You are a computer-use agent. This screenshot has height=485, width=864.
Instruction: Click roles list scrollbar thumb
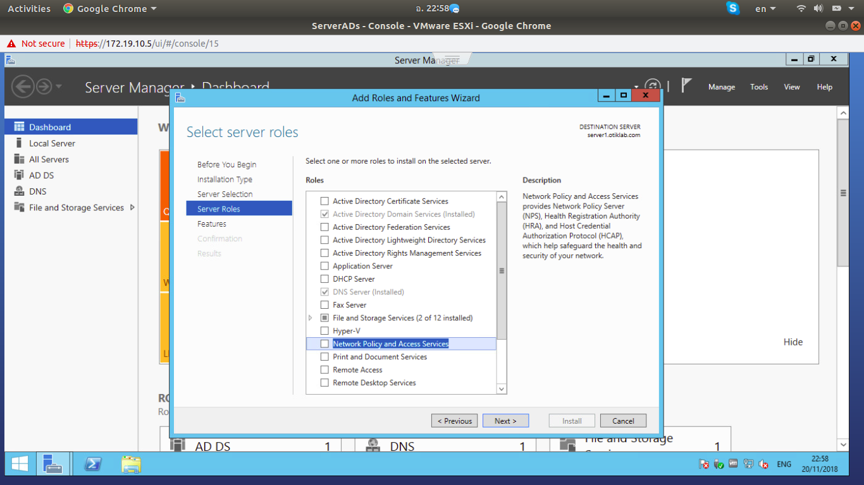click(502, 271)
